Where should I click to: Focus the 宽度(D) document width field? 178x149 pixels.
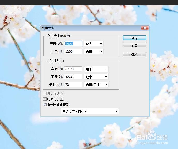(x=73, y=69)
